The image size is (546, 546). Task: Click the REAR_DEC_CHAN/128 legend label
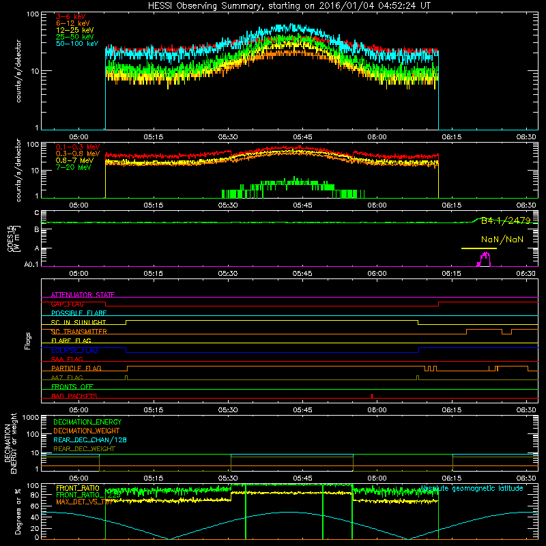90,440
